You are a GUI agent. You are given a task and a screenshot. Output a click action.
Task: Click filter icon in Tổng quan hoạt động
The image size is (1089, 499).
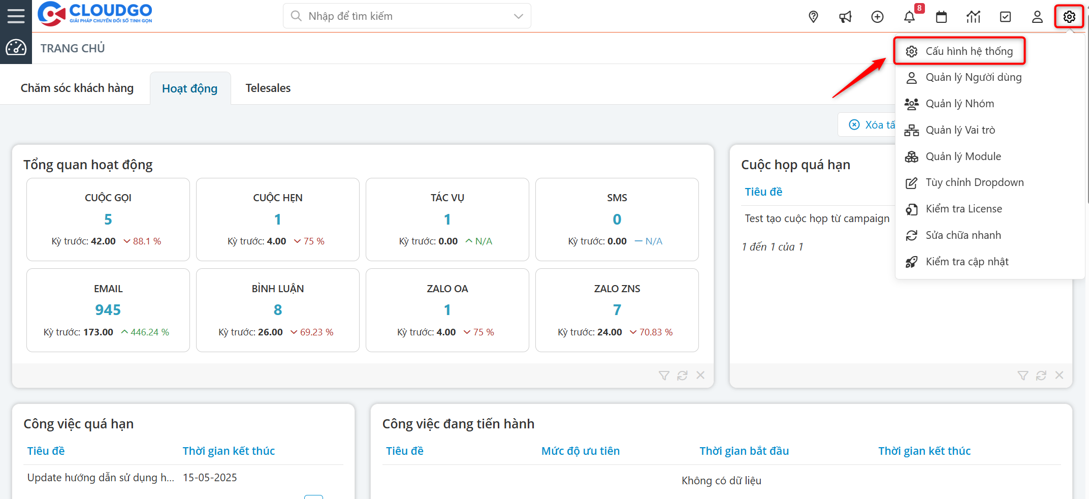pos(664,376)
